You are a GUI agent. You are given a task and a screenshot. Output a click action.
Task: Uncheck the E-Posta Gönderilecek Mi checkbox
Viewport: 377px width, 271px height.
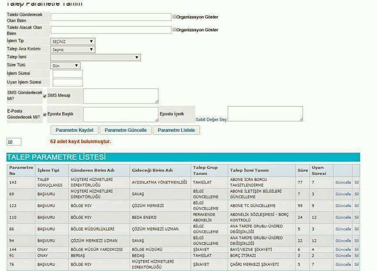click(45, 114)
